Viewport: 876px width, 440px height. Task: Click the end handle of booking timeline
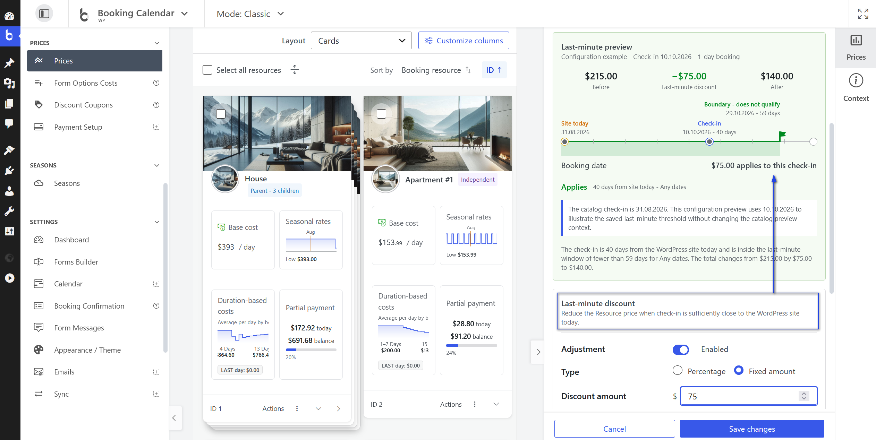[x=813, y=141]
